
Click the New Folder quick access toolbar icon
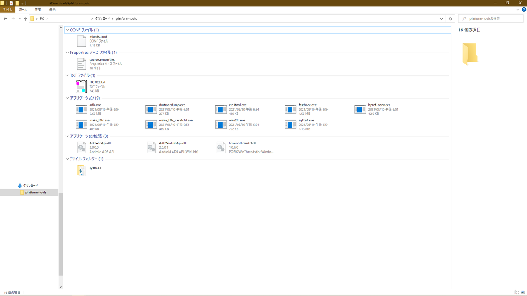tap(17, 3)
